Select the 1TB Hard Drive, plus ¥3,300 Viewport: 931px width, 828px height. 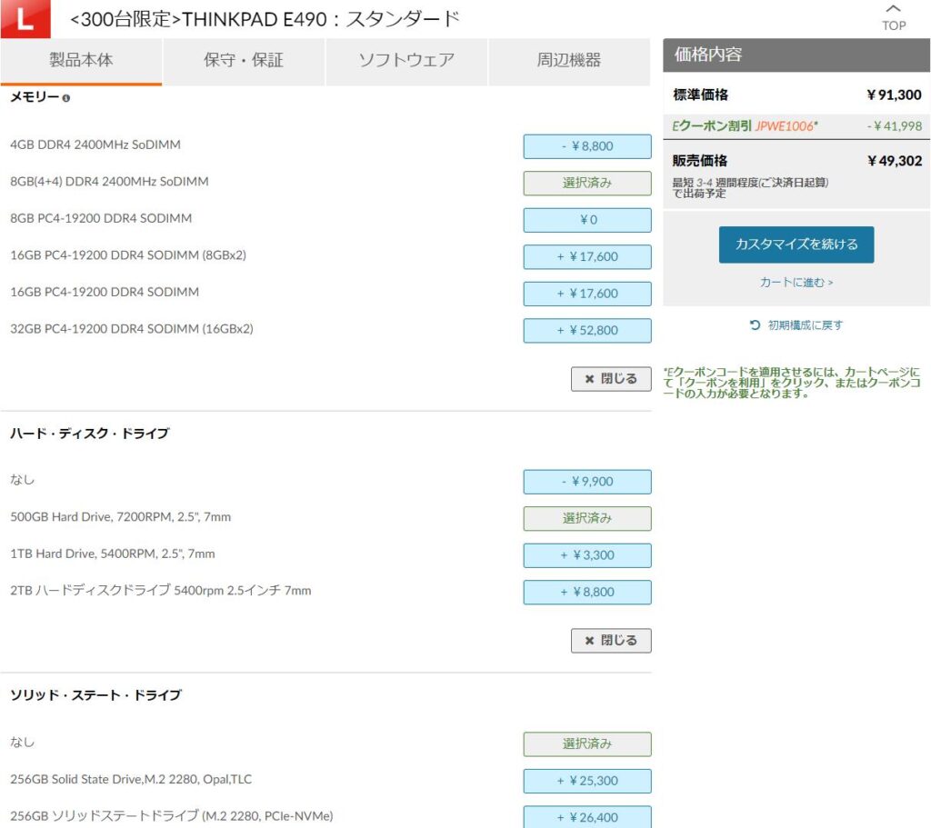point(587,555)
